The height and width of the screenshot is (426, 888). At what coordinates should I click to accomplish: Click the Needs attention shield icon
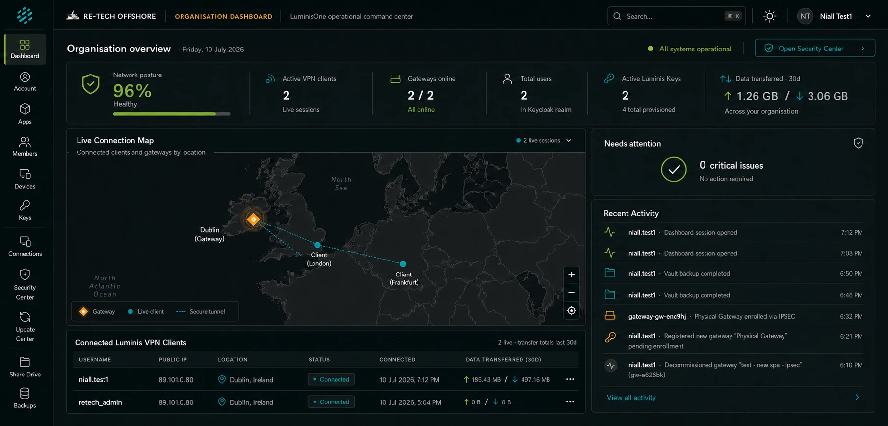click(858, 143)
